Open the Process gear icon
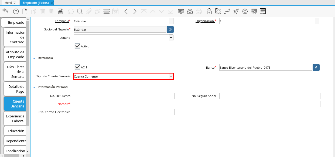The height and width of the screenshot is (157, 335). (x=245, y=11)
